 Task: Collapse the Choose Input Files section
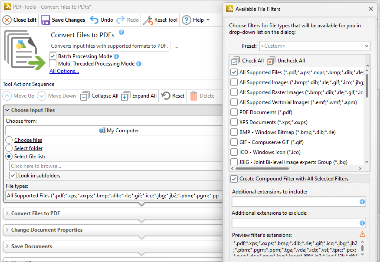[x=7, y=110]
